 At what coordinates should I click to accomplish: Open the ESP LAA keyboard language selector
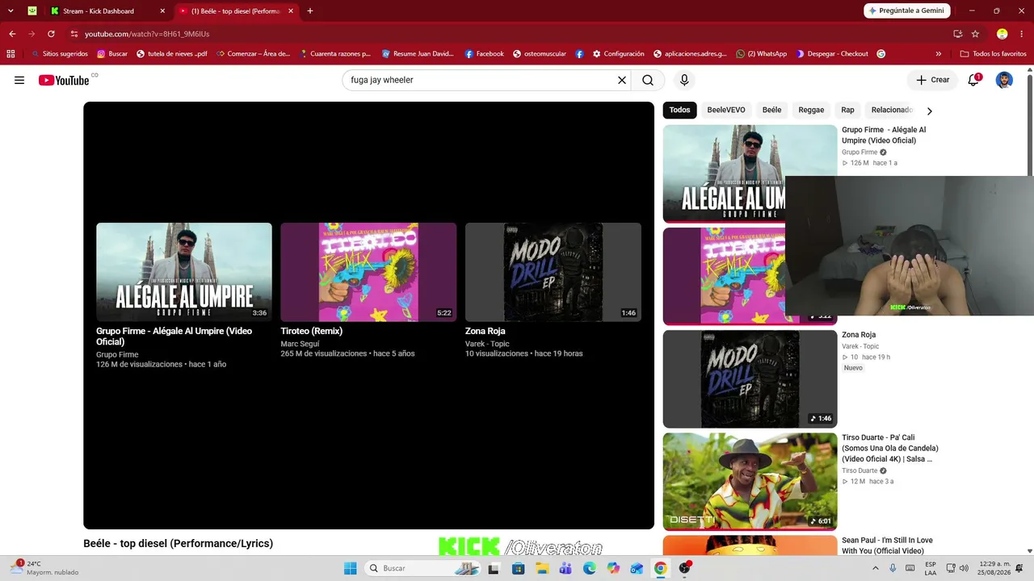coord(931,568)
